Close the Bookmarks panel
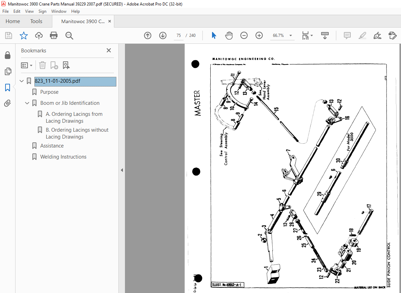 (109, 50)
